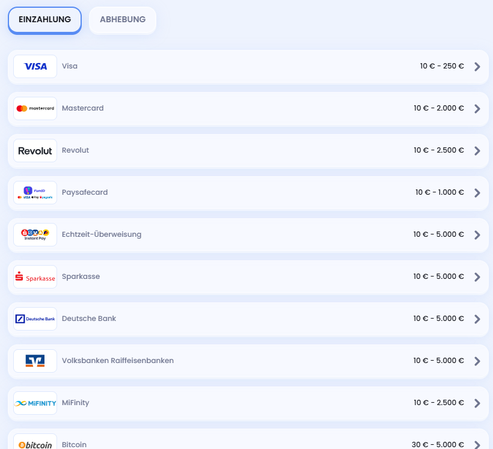Pick the Echtzeit-Überweisung method label
Screen dimensions: 493x449
click(102, 234)
